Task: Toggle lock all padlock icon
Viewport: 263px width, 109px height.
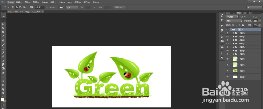Action: click(243, 25)
